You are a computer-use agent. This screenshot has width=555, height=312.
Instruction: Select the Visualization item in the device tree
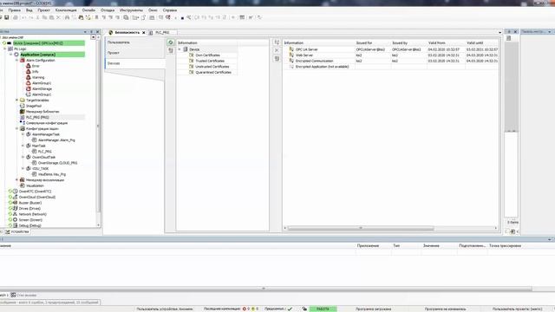pos(35,185)
